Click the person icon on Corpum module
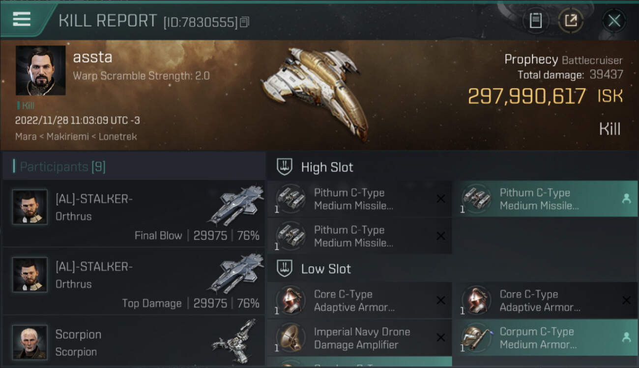 626,338
